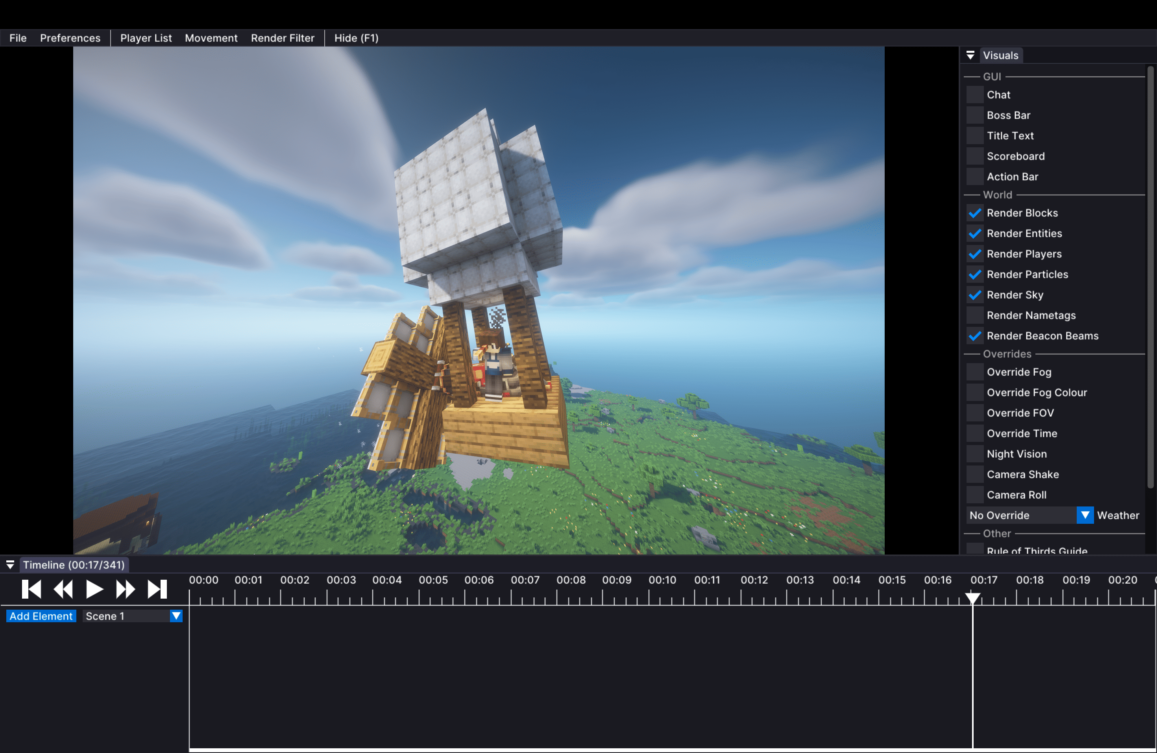Open the Render Filter menu
The width and height of the screenshot is (1157, 753).
coord(283,38)
